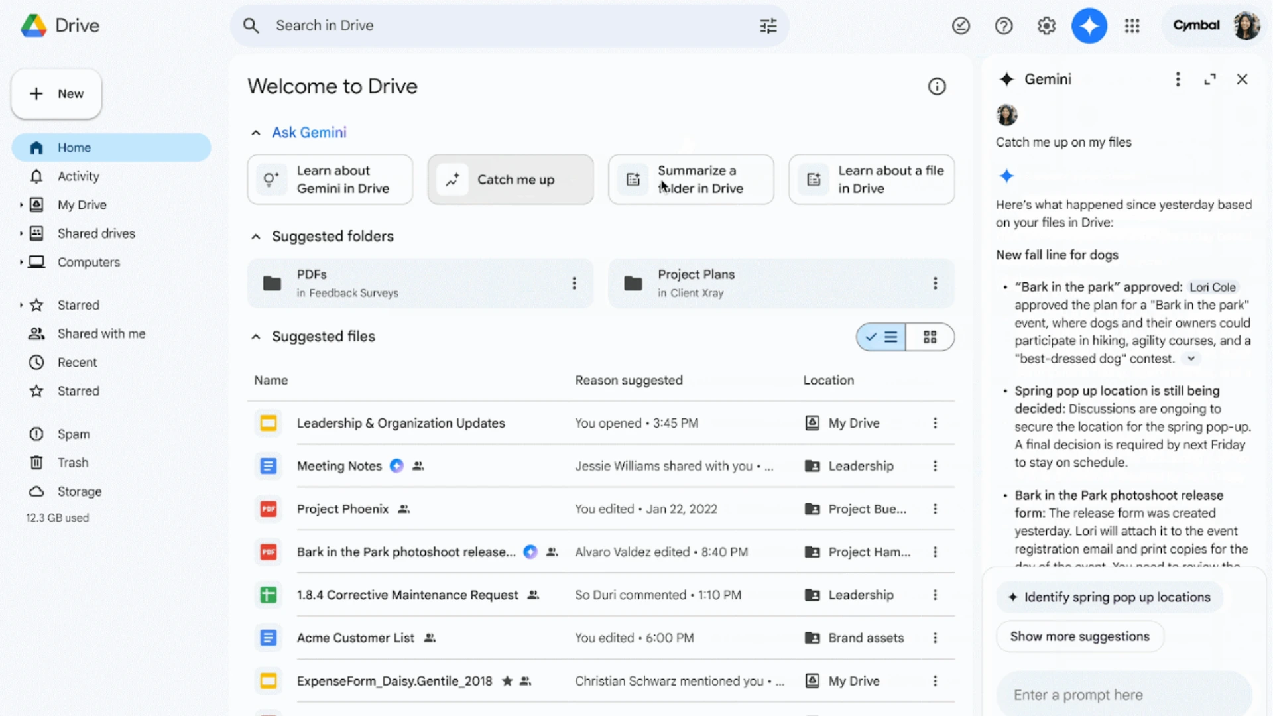The image size is (1273, 716).
Task: Focus the Search in Drive field
Action: point(509,26)
